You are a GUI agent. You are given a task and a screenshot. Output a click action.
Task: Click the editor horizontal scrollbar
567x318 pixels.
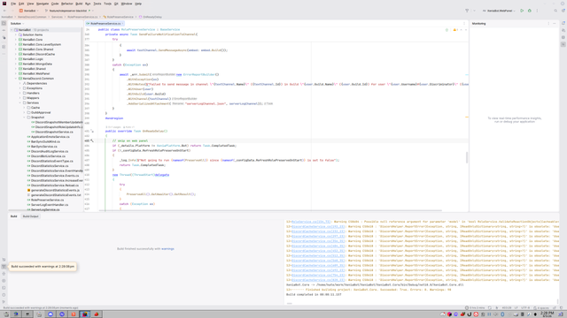[269, 210]
